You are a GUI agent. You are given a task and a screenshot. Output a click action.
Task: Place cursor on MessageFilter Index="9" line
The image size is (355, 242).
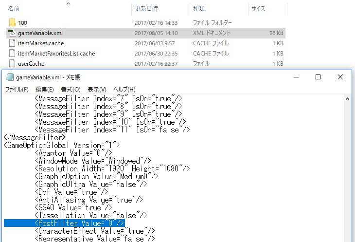click(108, 114)
